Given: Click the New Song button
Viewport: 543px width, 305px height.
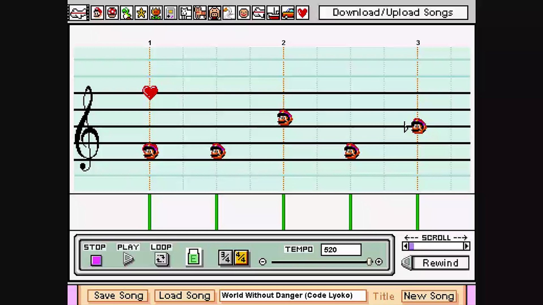Looking at the screenshot, I should [x=429, y=296].
